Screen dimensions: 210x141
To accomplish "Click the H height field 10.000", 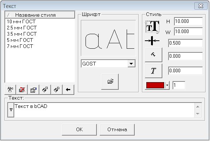I will [x=188, y=21].
